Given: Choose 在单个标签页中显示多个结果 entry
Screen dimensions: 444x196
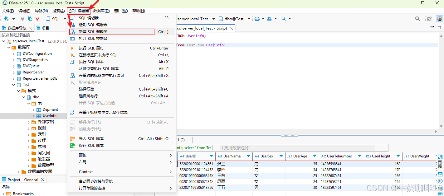Looking at the screenshot, I should [122, 113].
